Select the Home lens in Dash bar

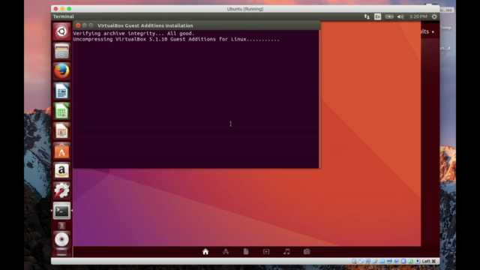(x=205, y=252)
